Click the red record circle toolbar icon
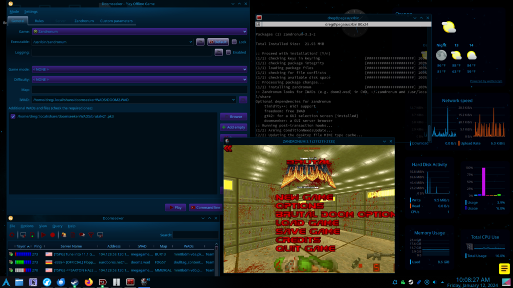This screenshot has height=288, width=513. pos(52,235)
